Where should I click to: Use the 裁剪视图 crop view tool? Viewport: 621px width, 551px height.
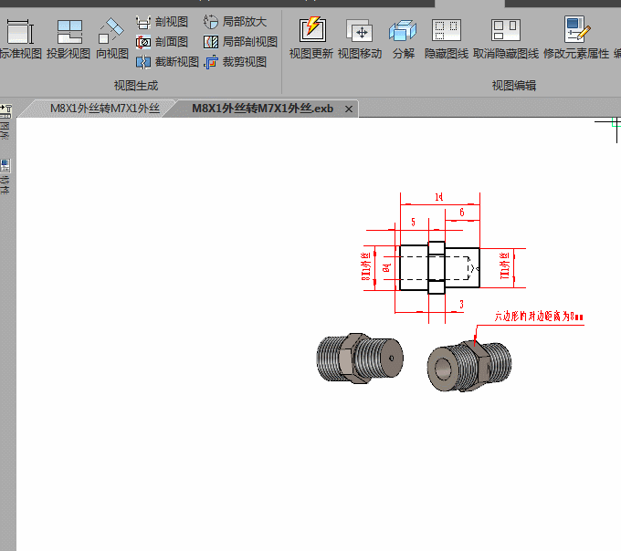point(235,62)
